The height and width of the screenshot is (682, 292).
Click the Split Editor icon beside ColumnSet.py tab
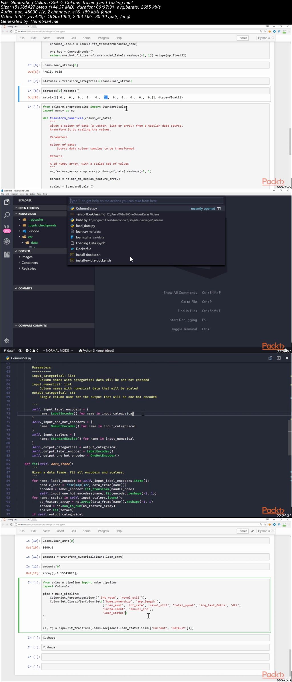pos(279,358)
